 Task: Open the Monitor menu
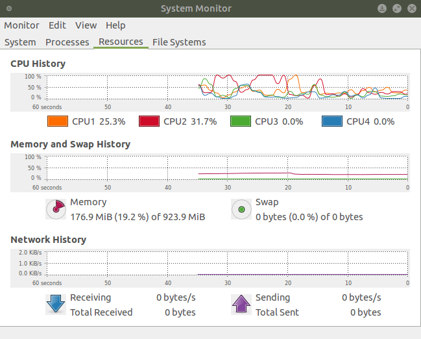pyautogui.click(x=21, y=25)
